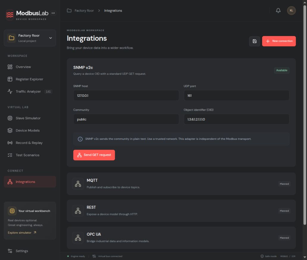Click the info icon in SNMP notice

pos(80,139)
